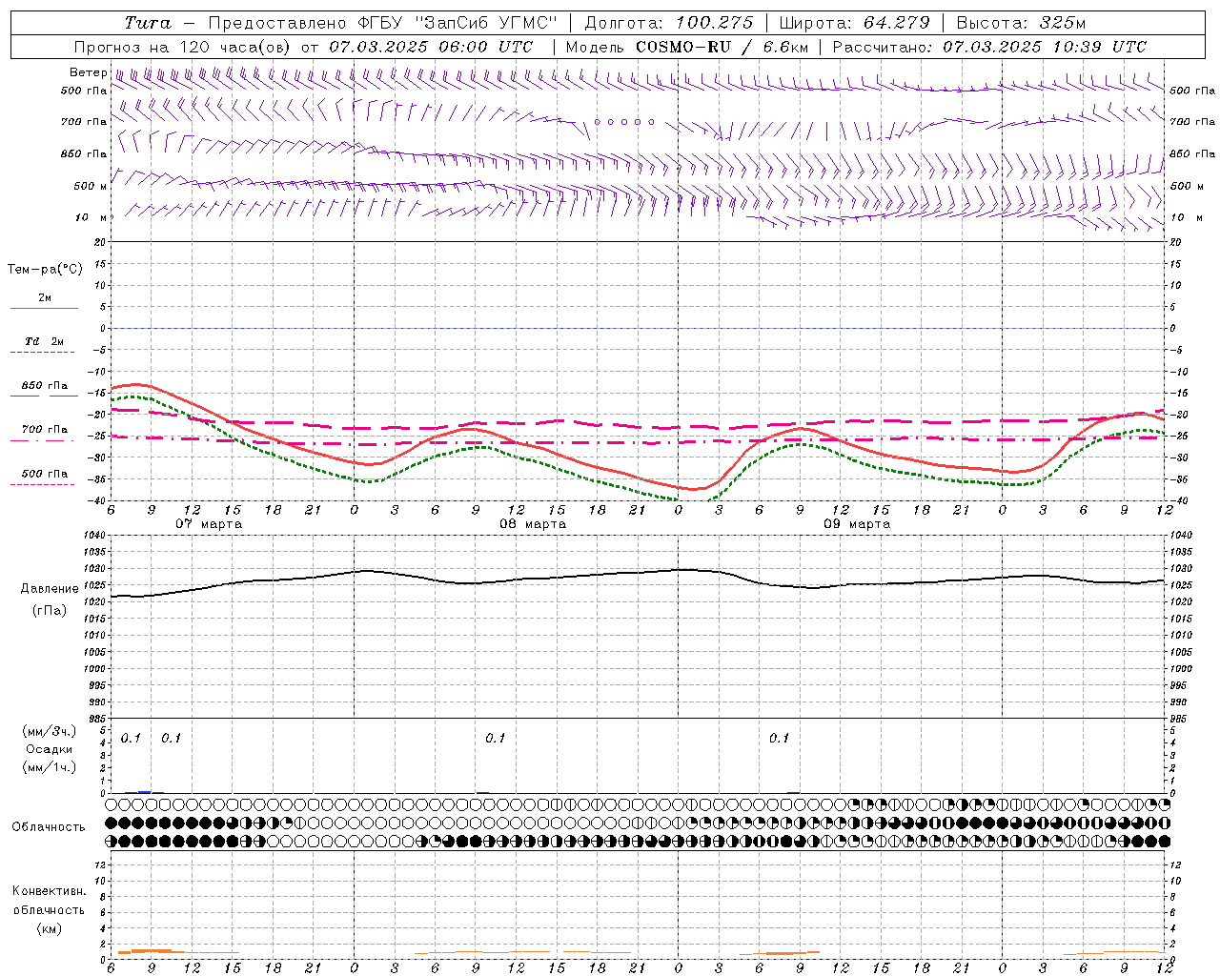Click the "Ветер" wind panel label

coord(88,72)
